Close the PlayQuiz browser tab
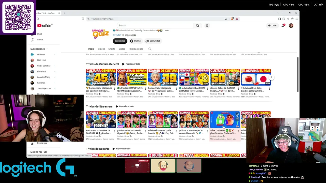The image size is (326, 183). click(59, 13)
